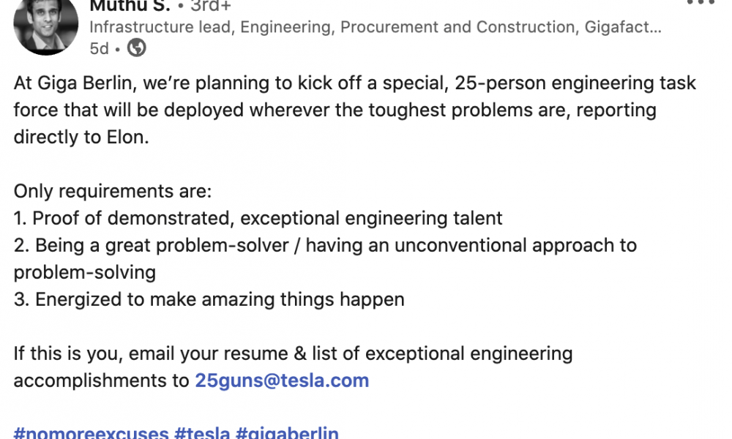Click the Infrastructure lead headline text
732x439 pixels.
(x=376, y=27)
